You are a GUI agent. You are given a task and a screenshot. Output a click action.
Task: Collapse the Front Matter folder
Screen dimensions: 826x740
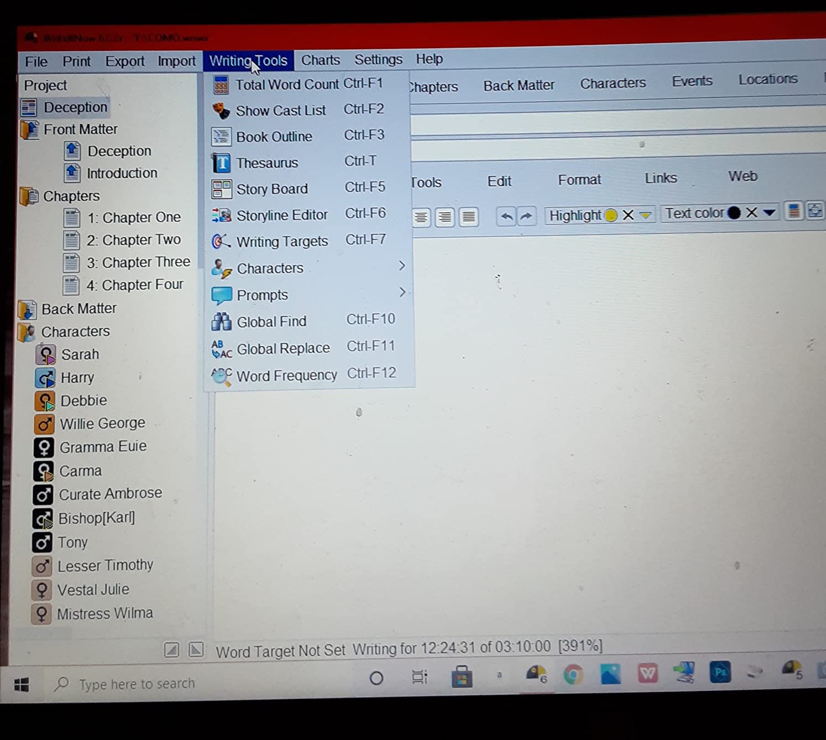point(29,129)
